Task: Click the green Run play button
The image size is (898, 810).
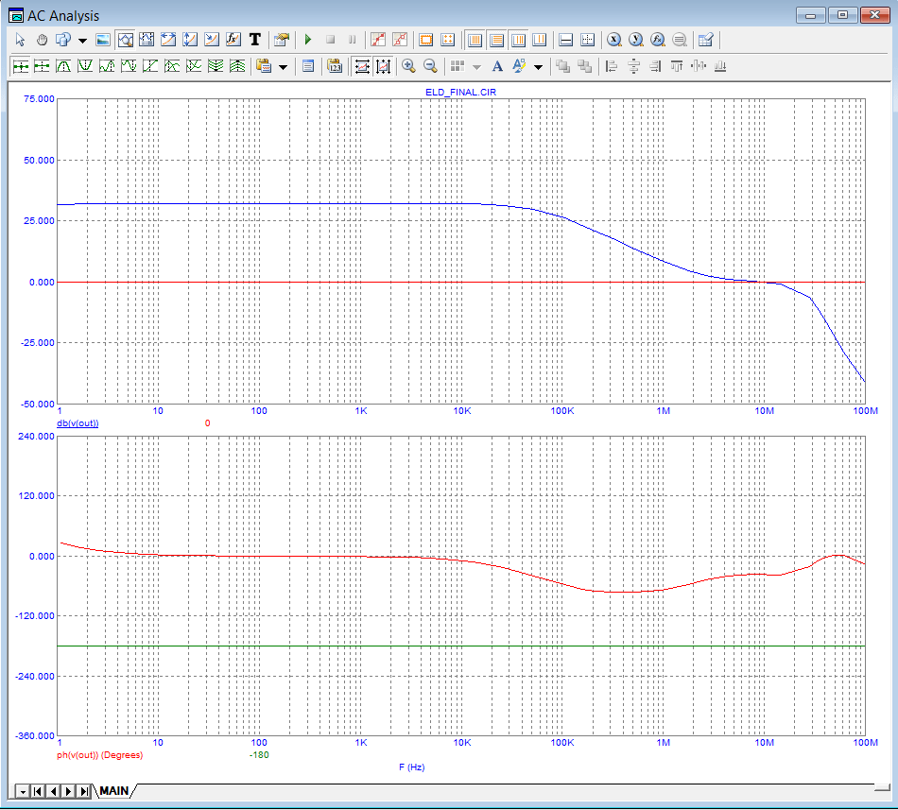Action: click(x=308, y=40)
